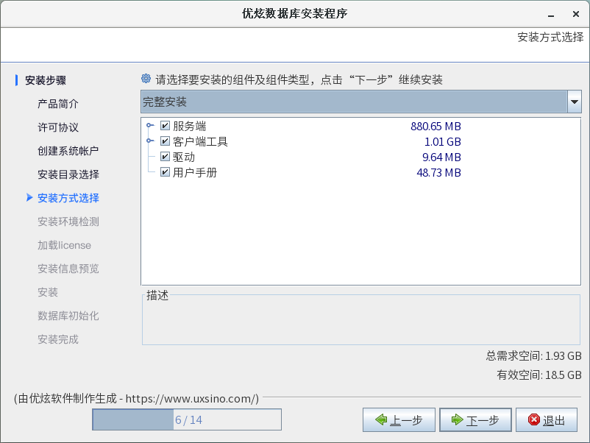Click the blue arrow marker beside 安装方式选择

(29, 197)
